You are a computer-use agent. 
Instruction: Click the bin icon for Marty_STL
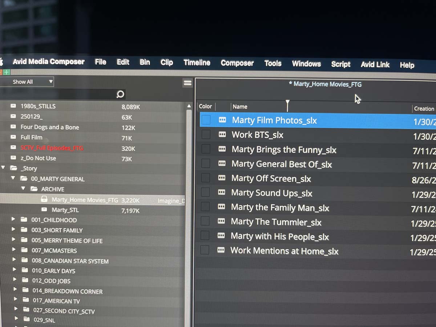point(44,210)
